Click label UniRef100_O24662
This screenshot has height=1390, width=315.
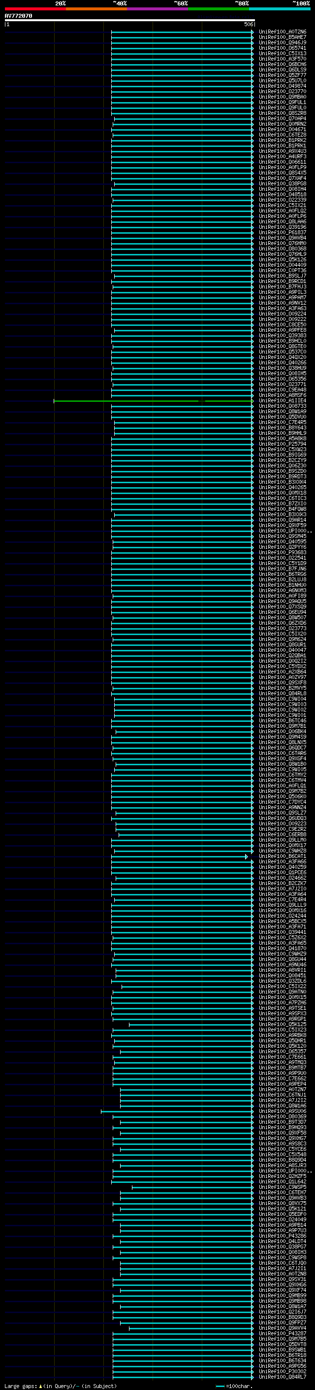pos(283,878)
